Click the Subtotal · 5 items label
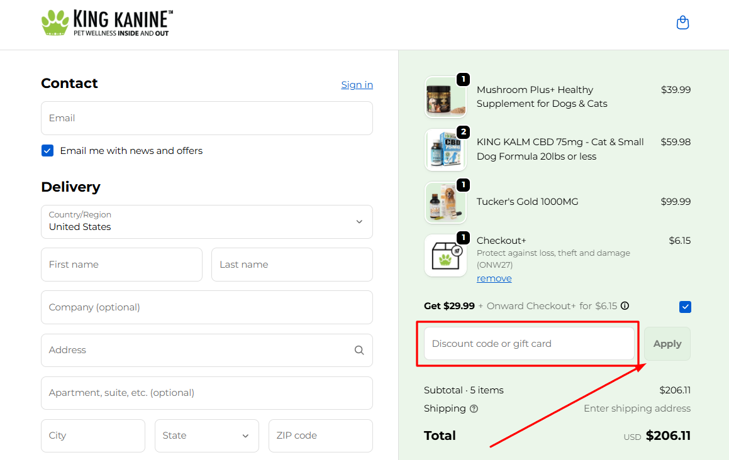This screenshot has height=460, width=729. (464, 390)
